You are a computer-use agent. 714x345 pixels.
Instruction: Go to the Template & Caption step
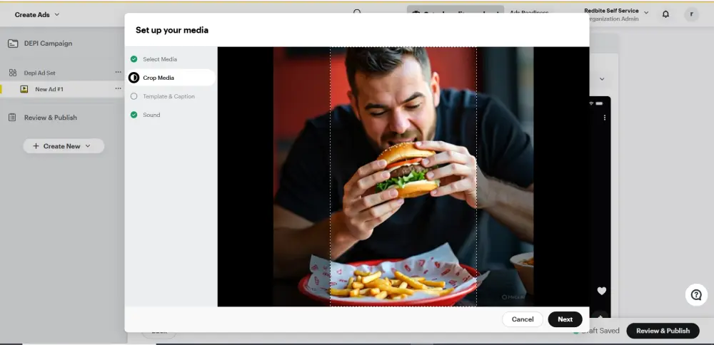point(169,96)
